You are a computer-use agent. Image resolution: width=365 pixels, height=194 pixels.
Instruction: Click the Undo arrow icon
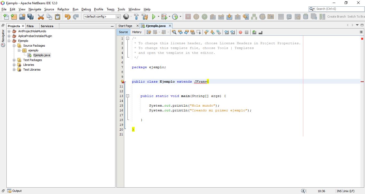pyautogui.click(x=67, y=17)
